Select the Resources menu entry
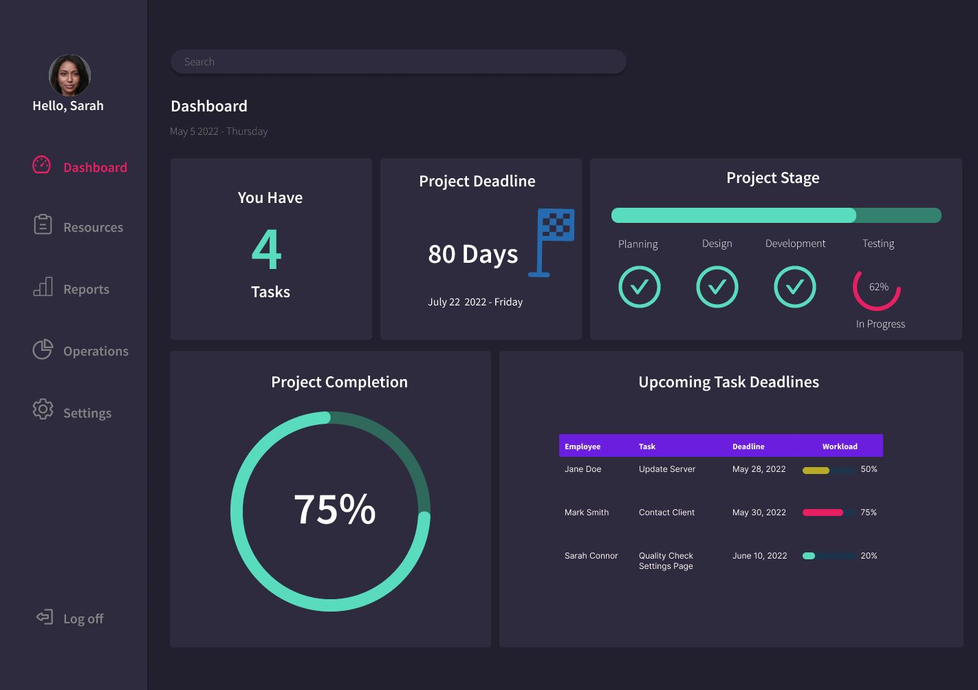 93,226
